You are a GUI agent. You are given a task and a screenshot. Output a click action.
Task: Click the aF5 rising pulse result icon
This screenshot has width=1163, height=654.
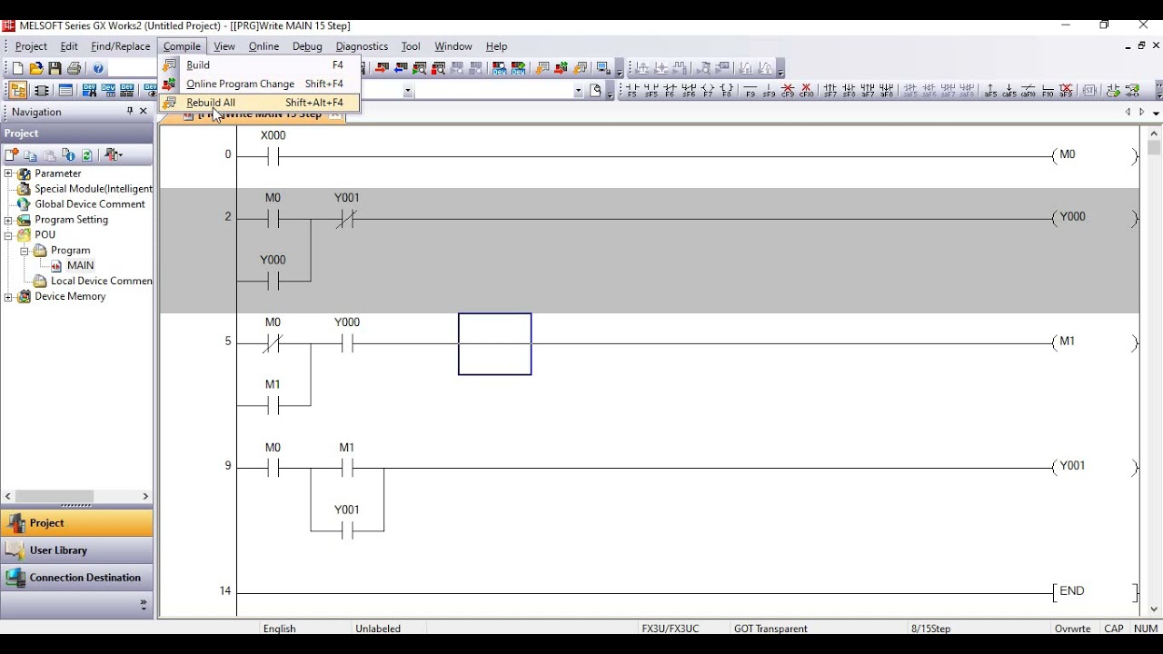pyautogui.click(x=990, y=91)
